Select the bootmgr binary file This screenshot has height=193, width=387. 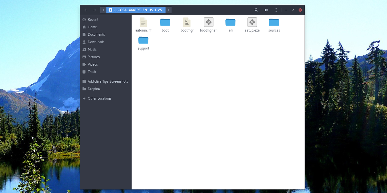(x=187, y=22)
